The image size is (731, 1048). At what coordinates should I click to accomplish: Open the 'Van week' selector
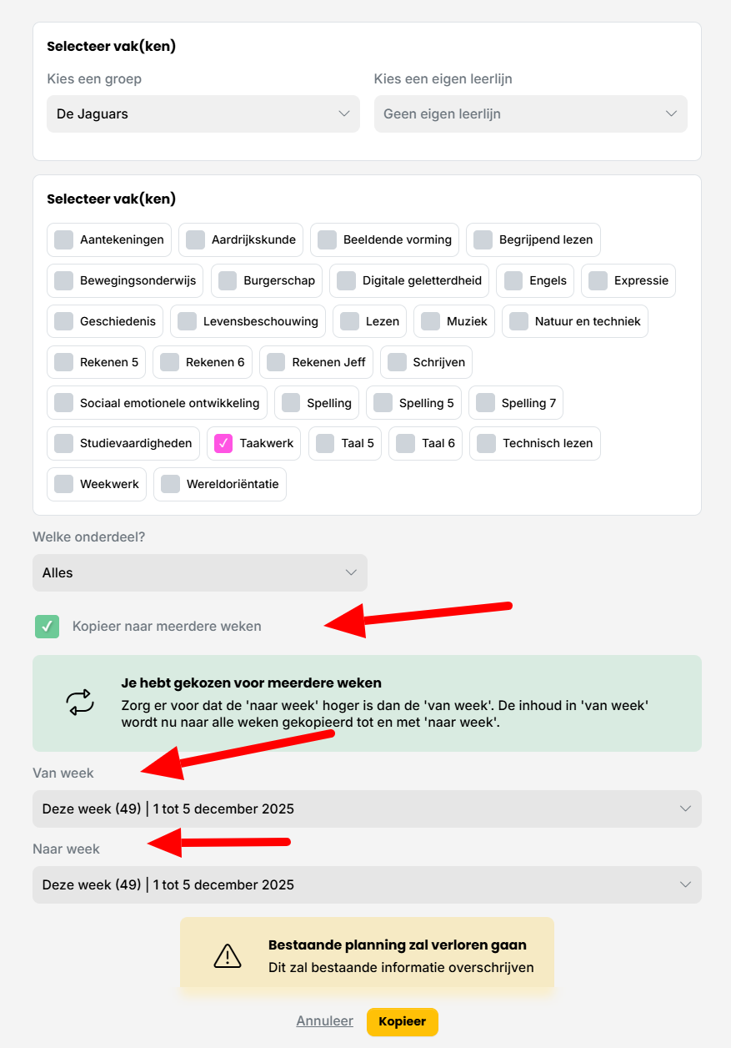(x=367, y=809)
